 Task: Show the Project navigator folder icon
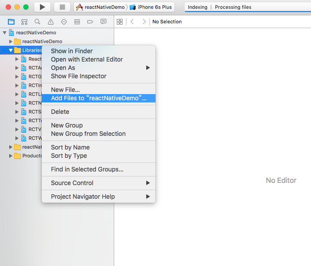click(x=11, y=22)
